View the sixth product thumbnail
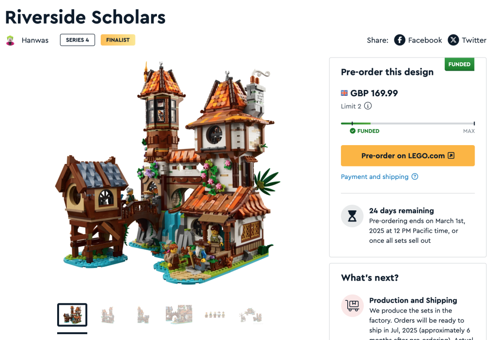 tap(251, 315)
